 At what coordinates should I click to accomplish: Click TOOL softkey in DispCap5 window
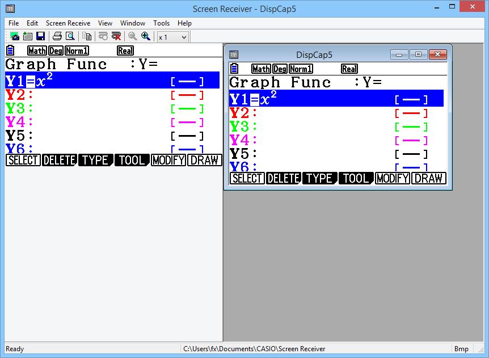(x=356, y=178)
